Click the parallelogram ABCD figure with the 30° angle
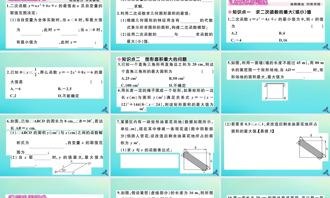330x198 pixels. coord(72,168)
